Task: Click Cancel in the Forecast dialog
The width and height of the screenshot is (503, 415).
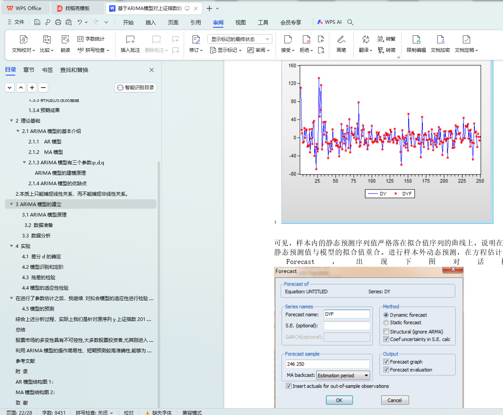Action: [x=395, y=400]
